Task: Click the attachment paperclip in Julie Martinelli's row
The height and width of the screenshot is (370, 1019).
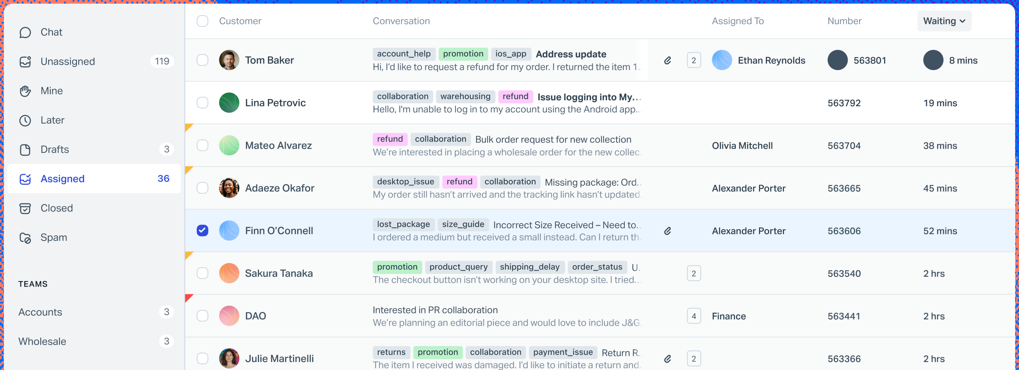Action: [x=667, y=359]
